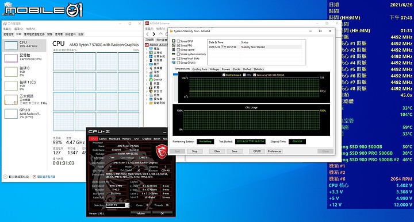This screenshot has height=222, width=414.
Task: Open the Socket #1 selection dropdown in CPU-Z
Action: (x=127, y=205)
